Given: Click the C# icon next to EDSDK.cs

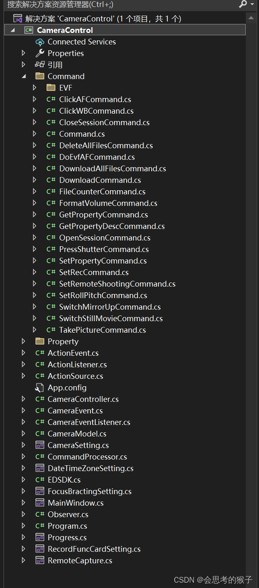Looking at the screenshot, I should 40,480.
